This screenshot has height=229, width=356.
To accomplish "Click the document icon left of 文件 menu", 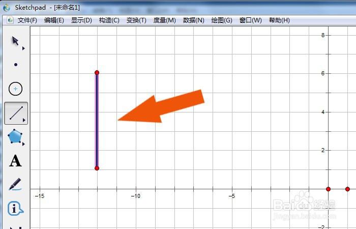I will (10, 20).
